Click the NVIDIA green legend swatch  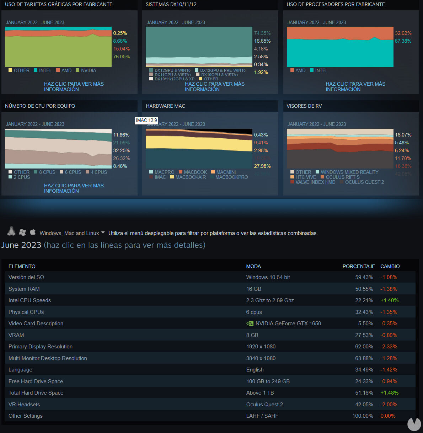click(x=77, y=70)
